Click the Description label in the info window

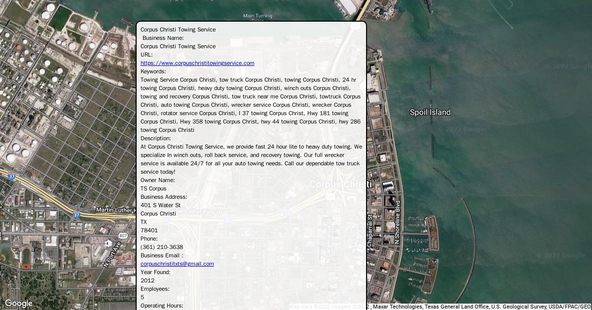[156, 138]
